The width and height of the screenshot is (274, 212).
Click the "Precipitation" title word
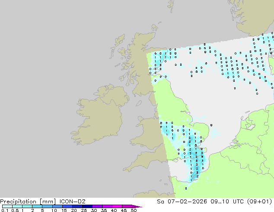pyautogui.click(x=18, y=202)
